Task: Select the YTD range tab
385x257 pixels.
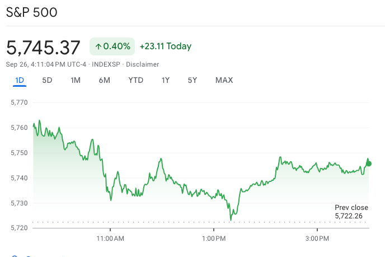Action: 136,80
